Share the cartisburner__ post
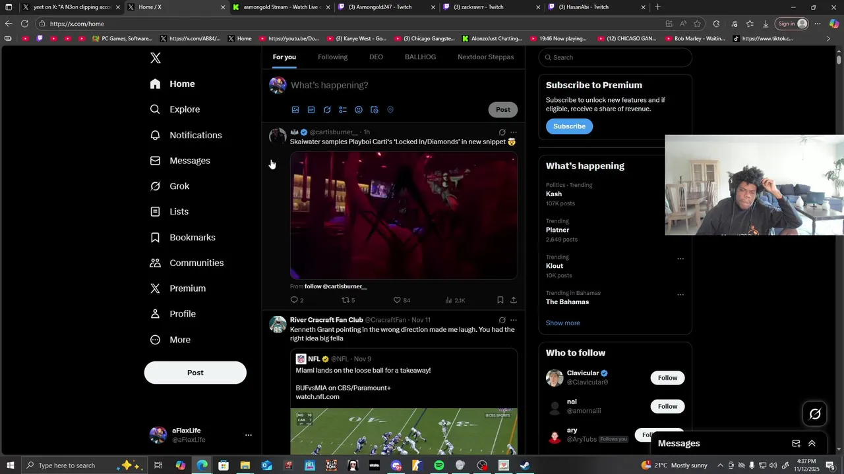 click(x=514, y=300)
